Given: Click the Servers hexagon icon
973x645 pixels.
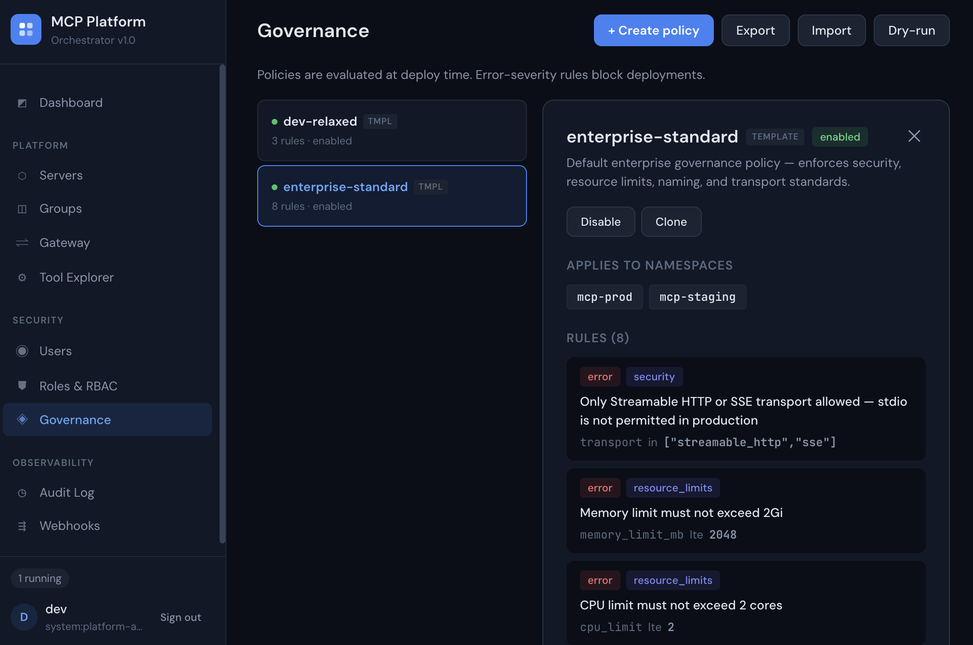Looking at the screenshot, I should (x=22, y=176).
